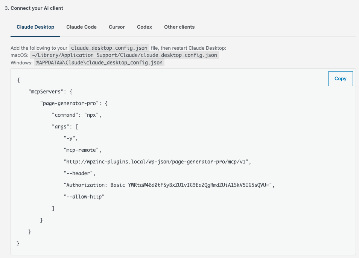Click the "page-generator-pro" key line
The height and width of the screenshot is (258, 359).
tap(74, 103)
